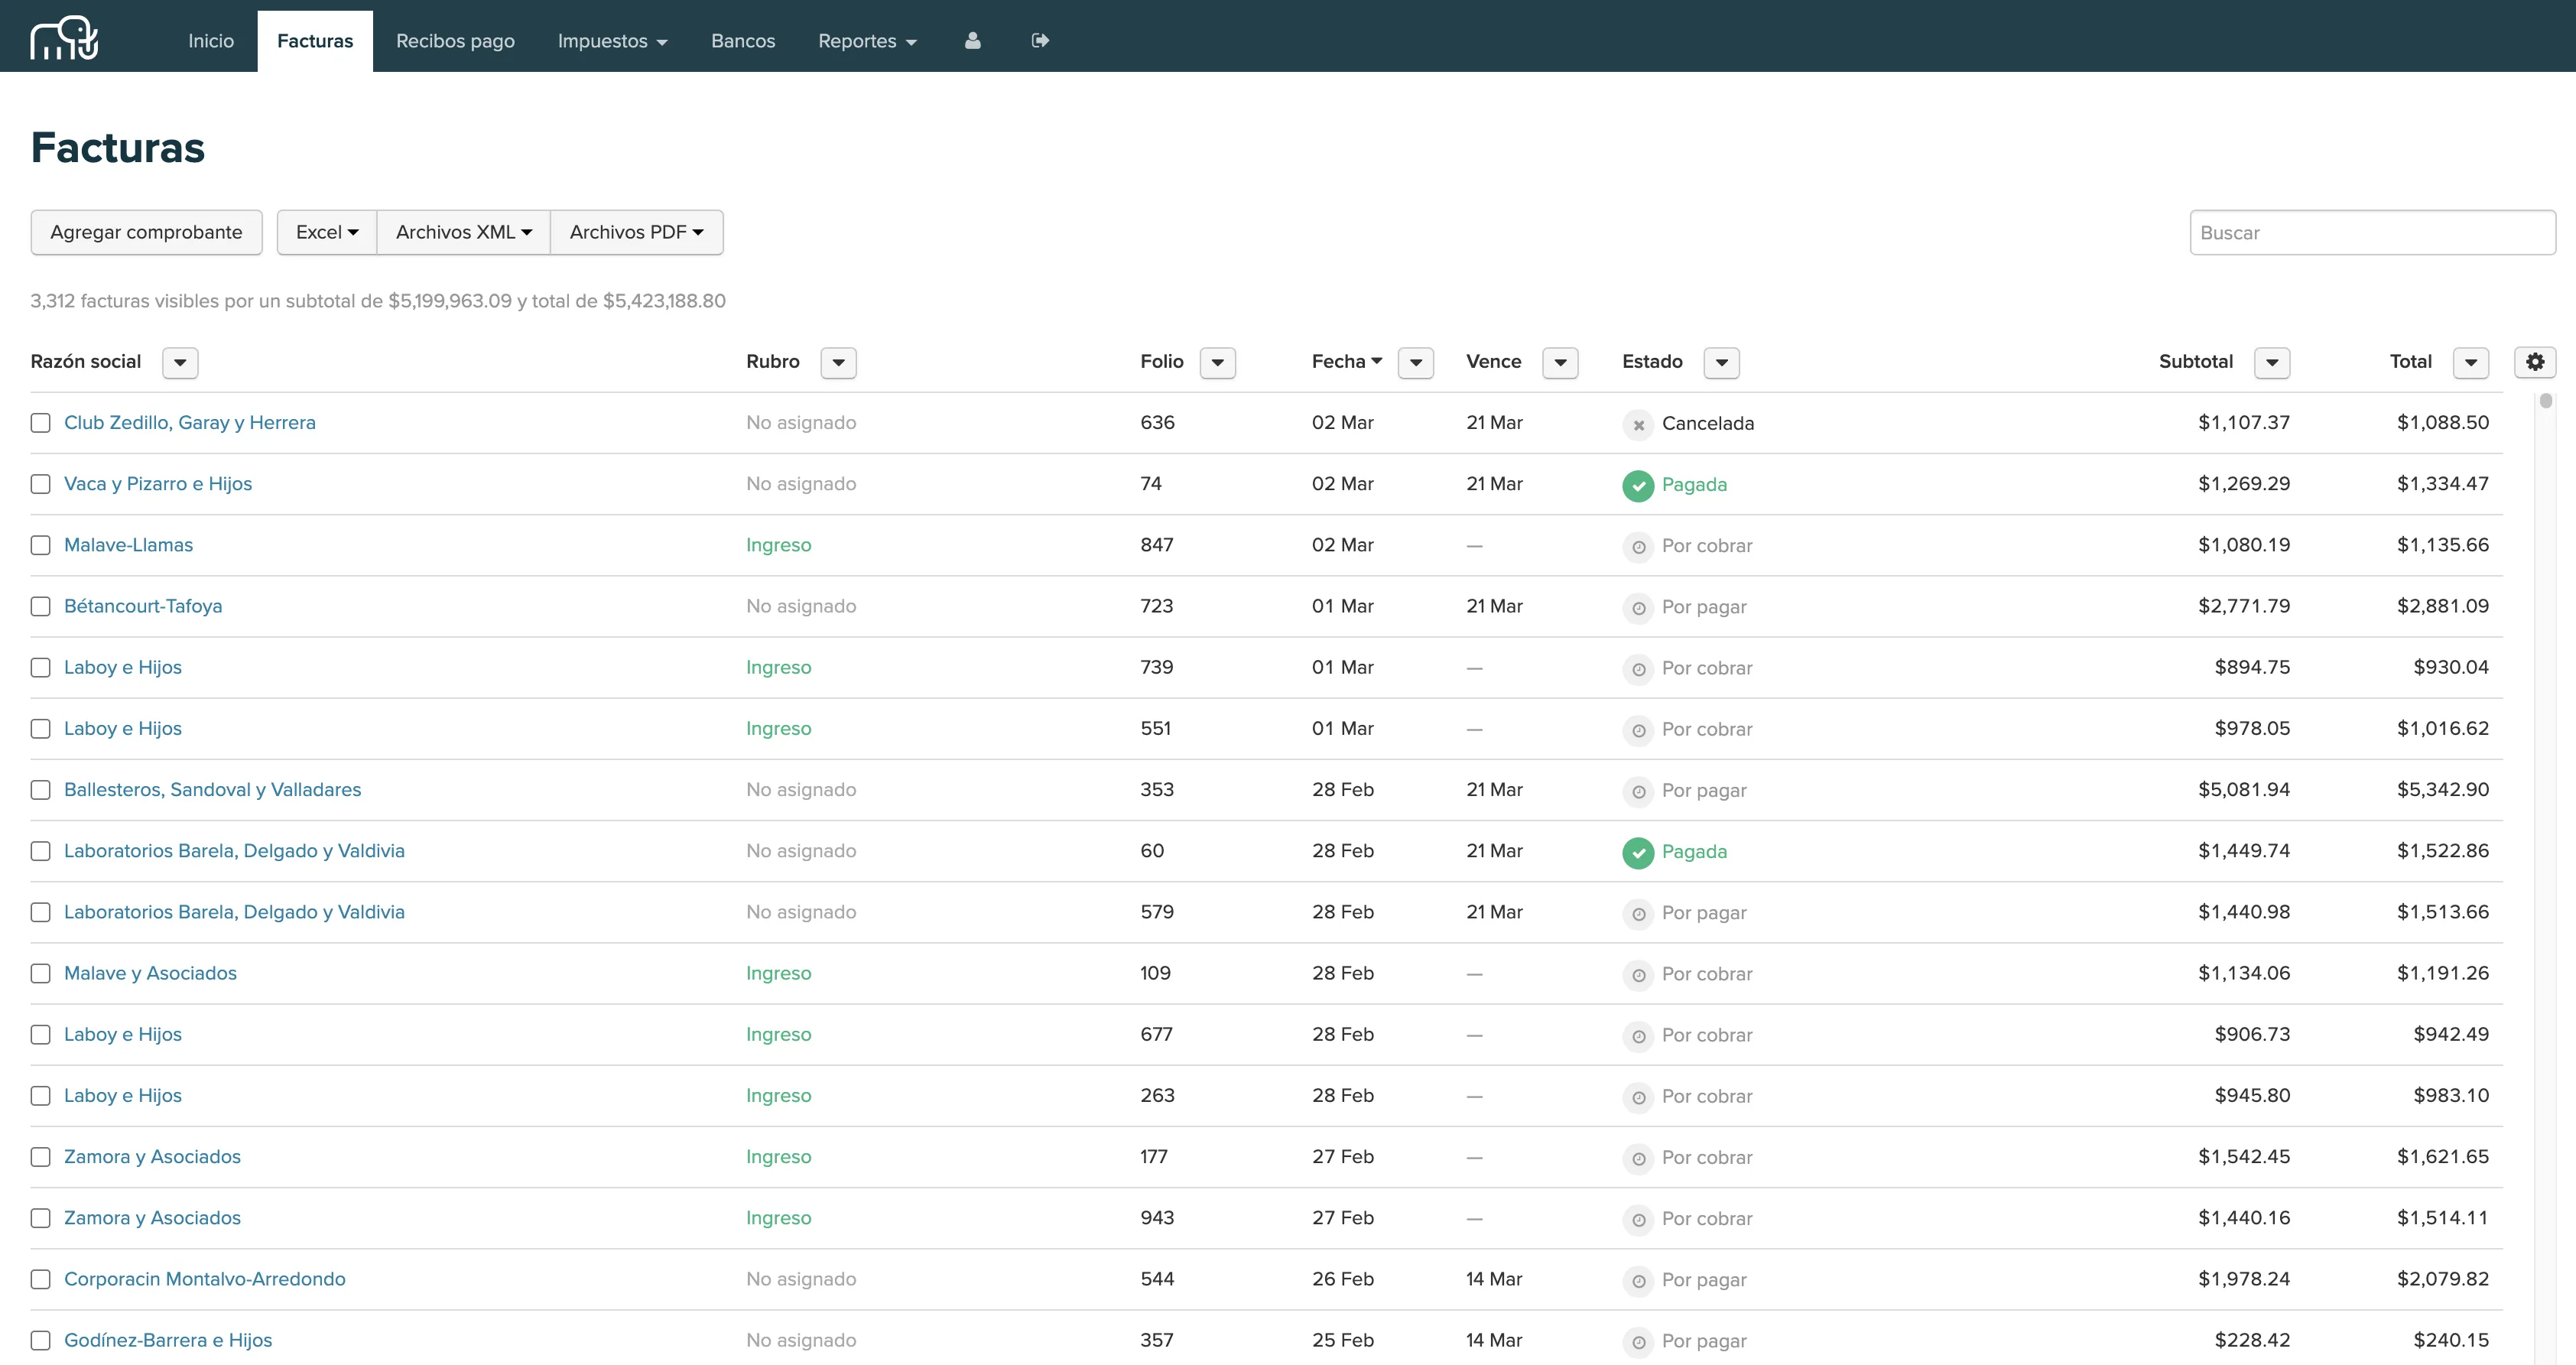Open Vaca y Pizarro e Hijos link
The height and width of the screenshot is (1365, 2576).
[158, 484]
